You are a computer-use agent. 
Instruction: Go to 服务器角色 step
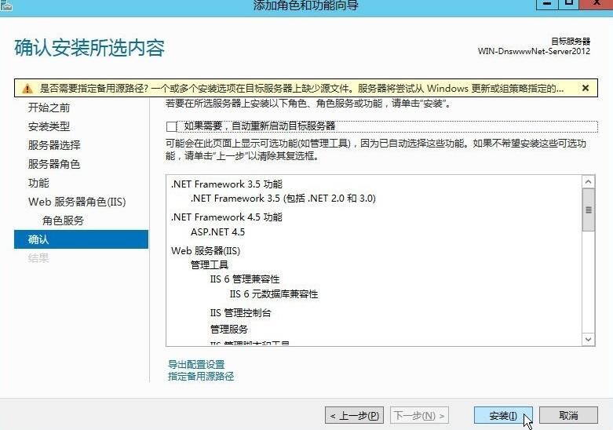click(54, 164)
